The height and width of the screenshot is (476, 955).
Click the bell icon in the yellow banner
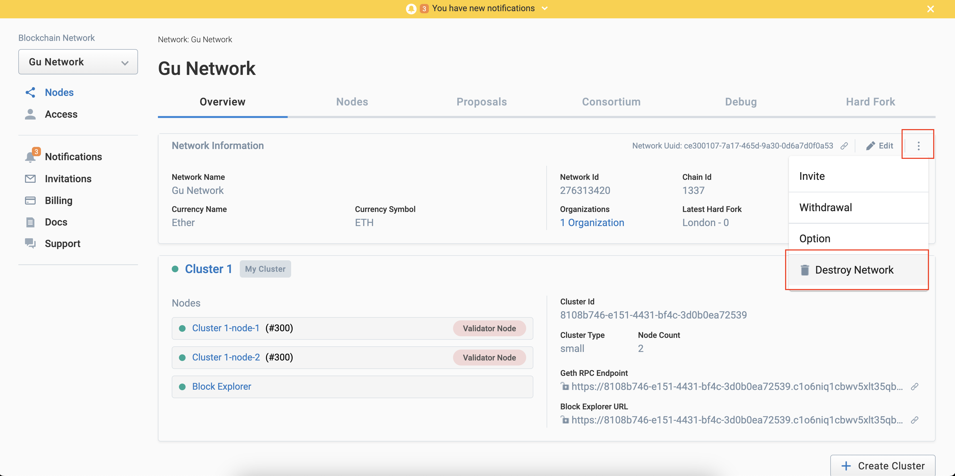(411, 8)
